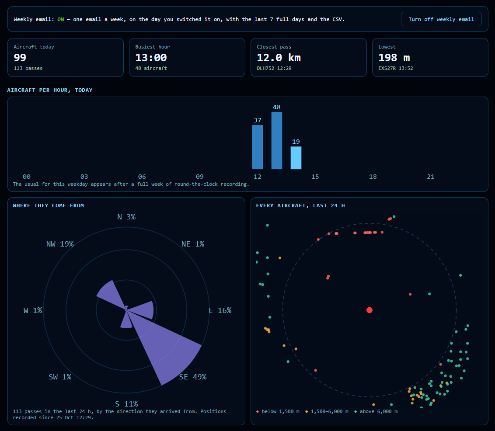Viewport: 495px width, 431px height.
Task: Click note about usual weekday recording
Action: click(131, 184)
